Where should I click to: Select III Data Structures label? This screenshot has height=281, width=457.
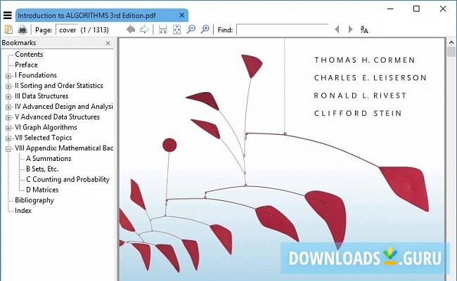pos(41,96)
